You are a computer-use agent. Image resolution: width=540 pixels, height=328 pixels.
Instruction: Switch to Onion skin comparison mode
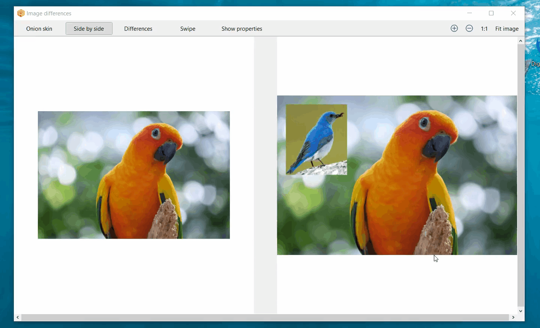point(39,28)
